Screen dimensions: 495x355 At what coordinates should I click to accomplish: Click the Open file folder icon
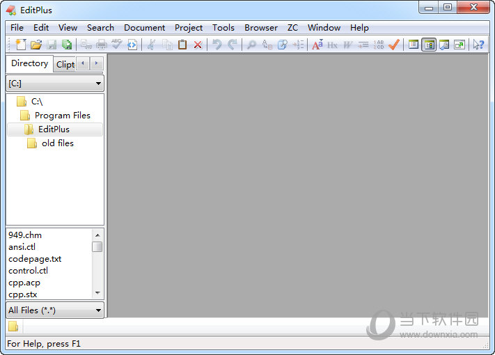36,45
